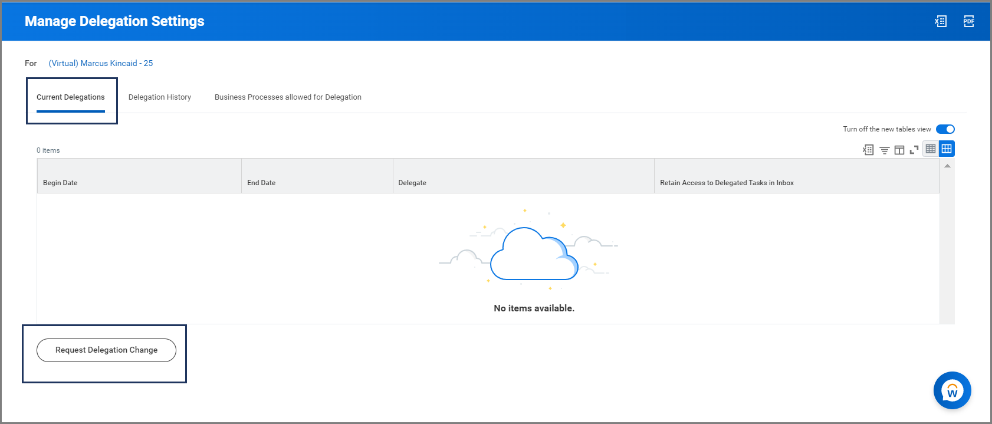Open the column layout settings icon

tap(899, 150)
